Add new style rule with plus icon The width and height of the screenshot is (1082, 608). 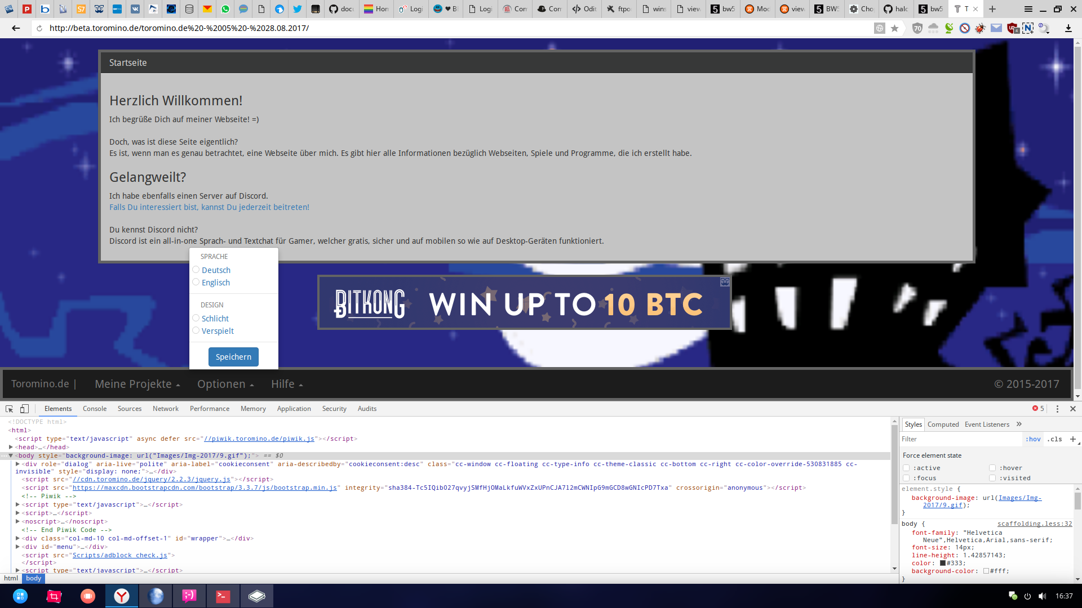pyautogui.click(x=1072, y=439)
